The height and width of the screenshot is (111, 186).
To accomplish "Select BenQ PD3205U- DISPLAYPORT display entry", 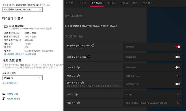I will 91,26.
